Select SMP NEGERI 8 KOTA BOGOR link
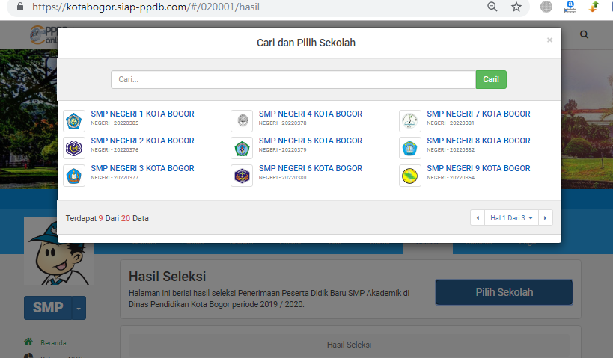This screenshot has height=358, width=613. 478,141
